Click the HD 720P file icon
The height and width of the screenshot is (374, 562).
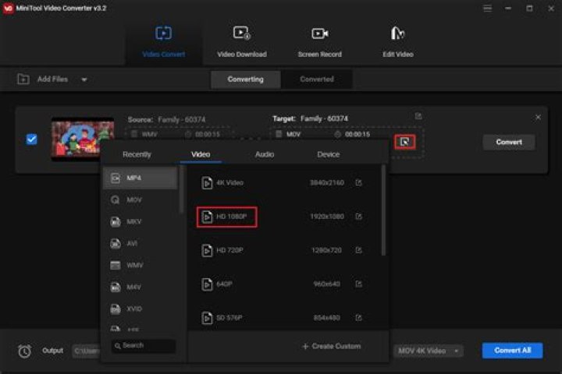point(207,250)
